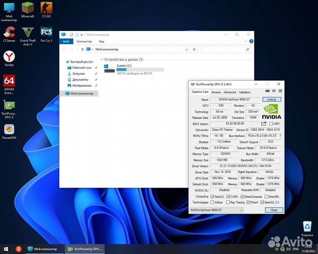The width and height of the screenshot is (318, 254).
Task: Click the Explorer back arrow
Action: tap(64, 49)
